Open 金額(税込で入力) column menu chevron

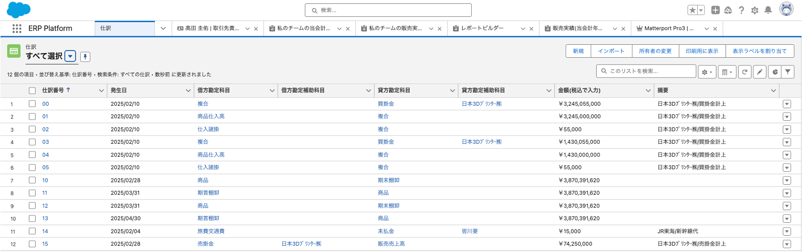(648, 90)
